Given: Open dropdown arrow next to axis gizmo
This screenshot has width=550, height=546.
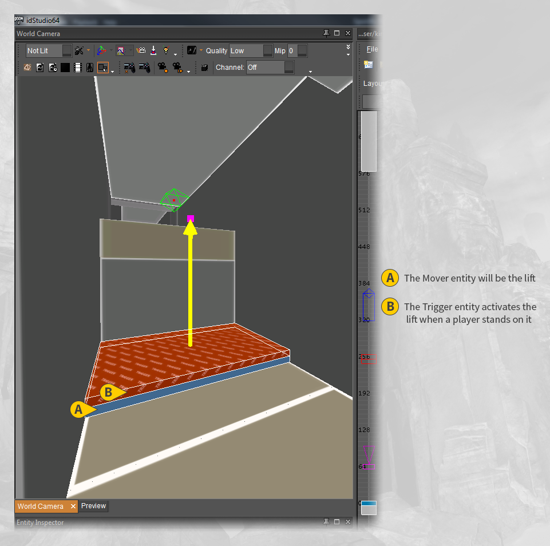Looking at the screenshot, I should (x=111, y=50).
